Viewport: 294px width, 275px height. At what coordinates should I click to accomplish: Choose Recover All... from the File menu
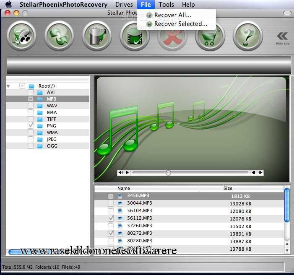point(172,15)
